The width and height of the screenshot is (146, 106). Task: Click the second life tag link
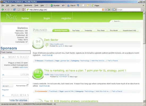coord(69,91)
